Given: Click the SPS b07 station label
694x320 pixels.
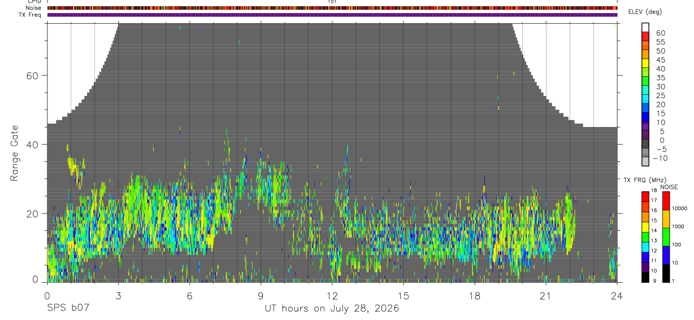Looking at the screenshot, I should tap(68, 308).
